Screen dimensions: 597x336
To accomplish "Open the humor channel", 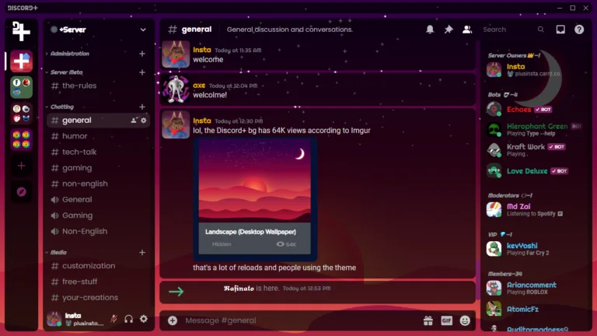I will click(98, 136).
